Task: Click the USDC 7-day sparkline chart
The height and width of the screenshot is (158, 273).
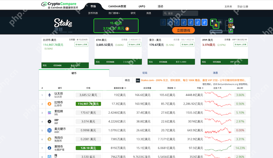Action: 218,130
